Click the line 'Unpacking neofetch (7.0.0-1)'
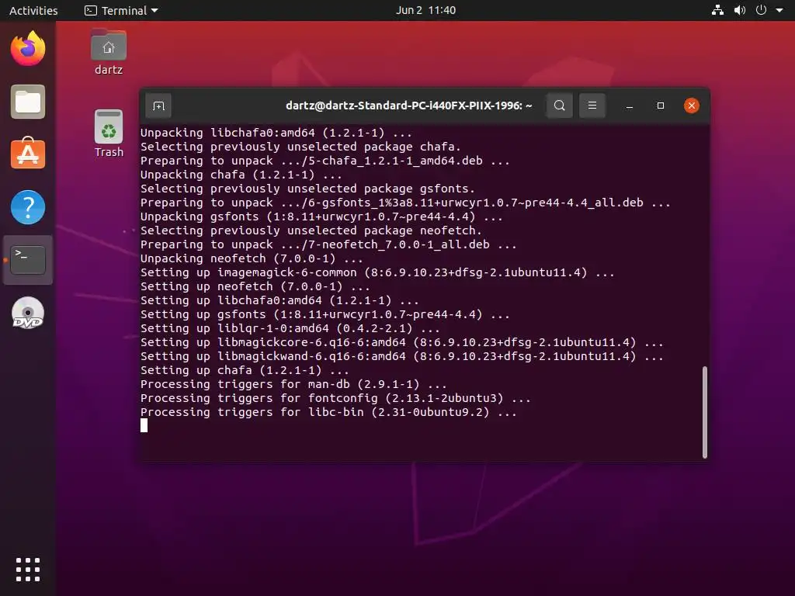The image size is (795, 596). click(252, 258)
